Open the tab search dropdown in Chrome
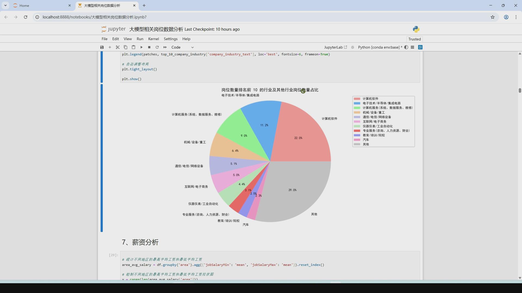Viewport: 522px width, 293px height. pyautogui.click(x=5, y=5)
